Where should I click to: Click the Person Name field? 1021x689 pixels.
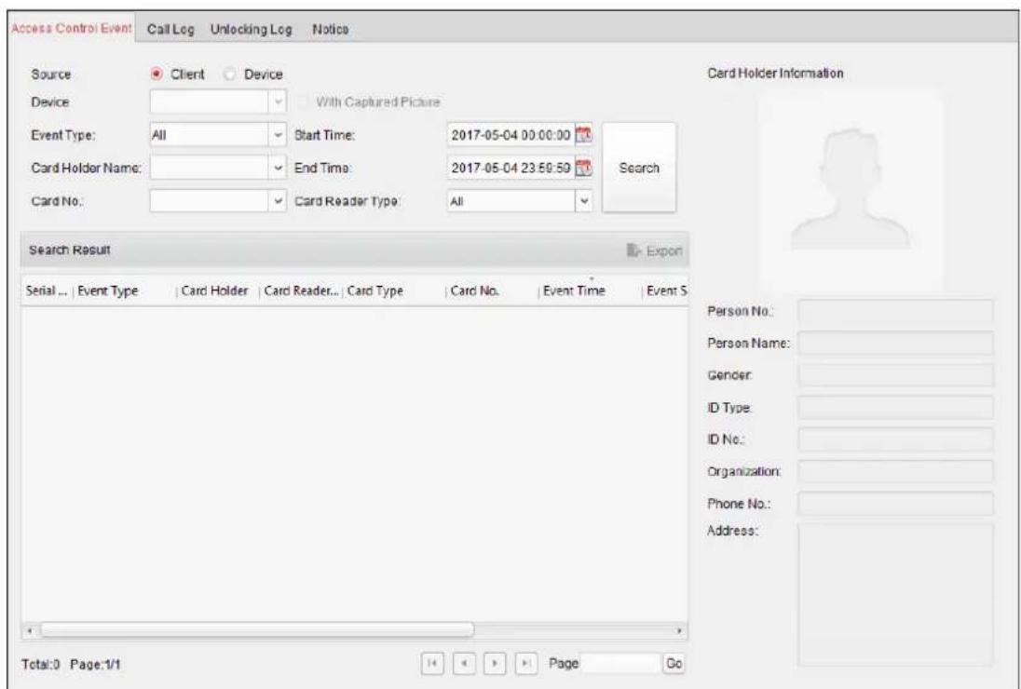[x=895, y=343]
